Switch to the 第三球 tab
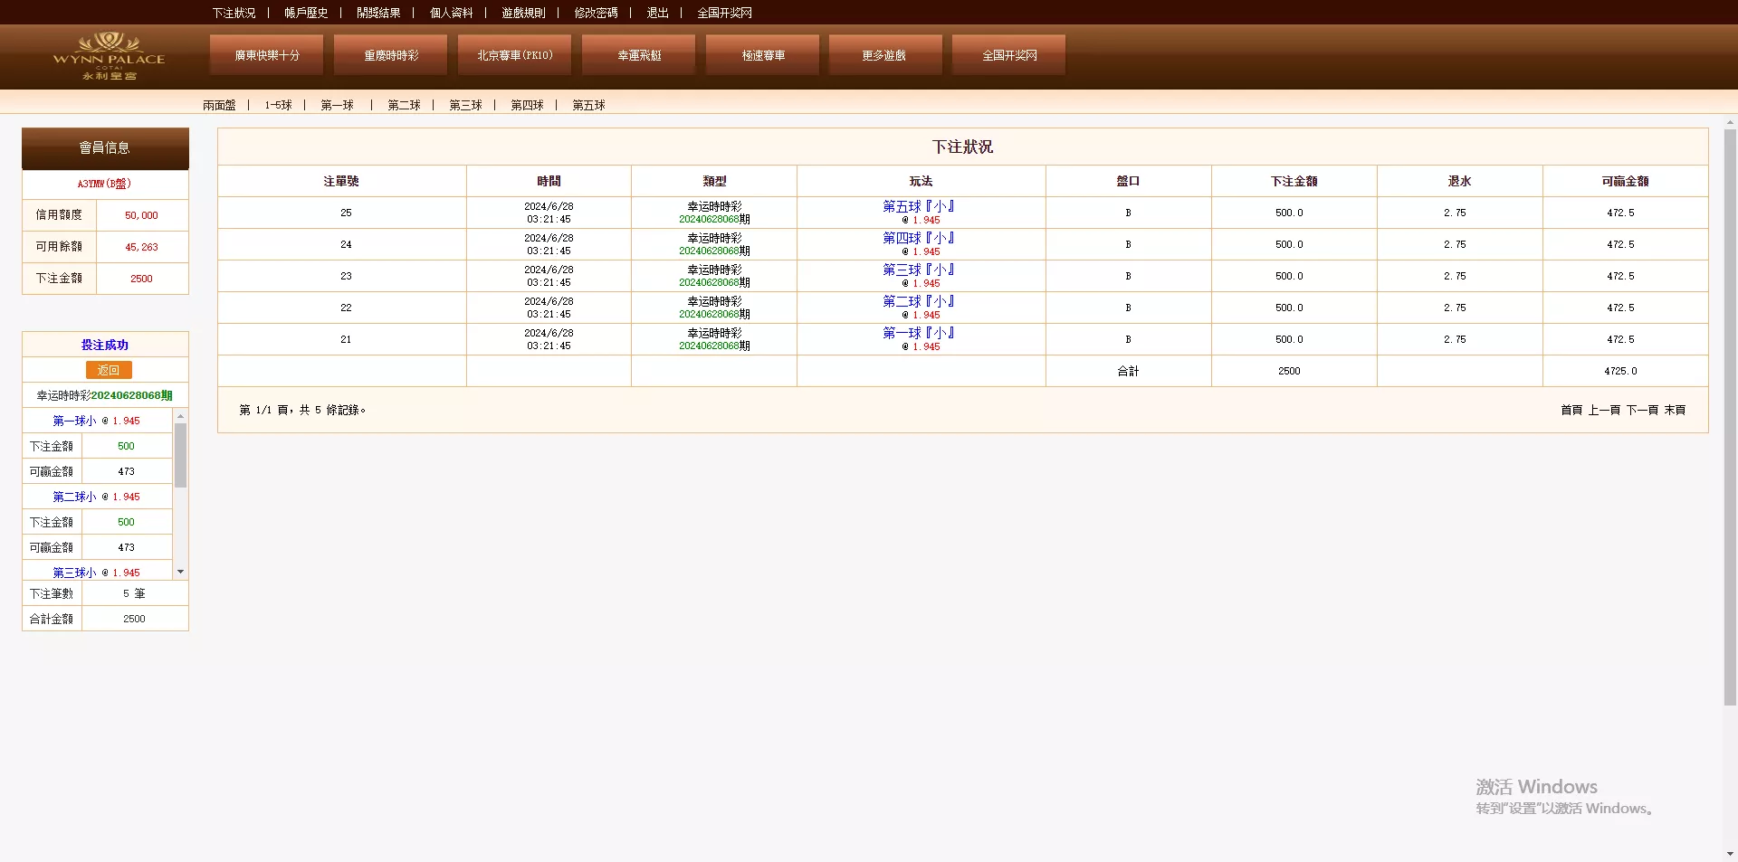This screenshot has height=862, width=1738. [464, 105]
